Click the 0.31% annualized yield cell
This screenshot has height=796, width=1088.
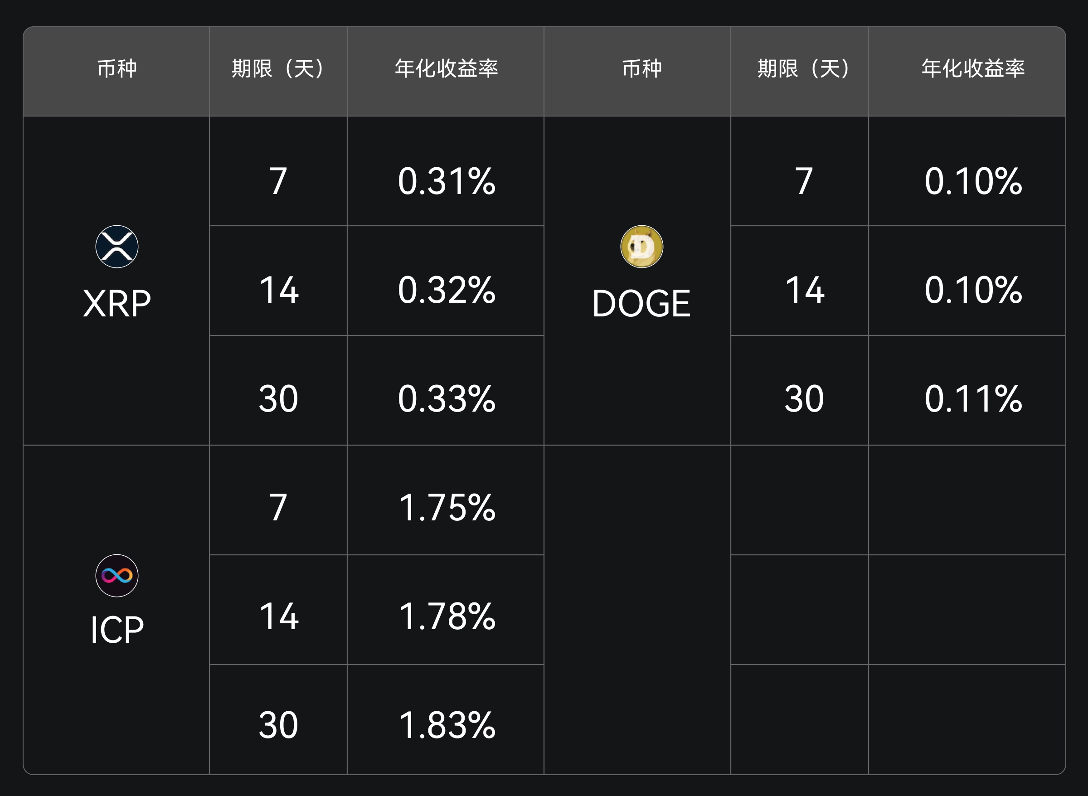(446, 181)
